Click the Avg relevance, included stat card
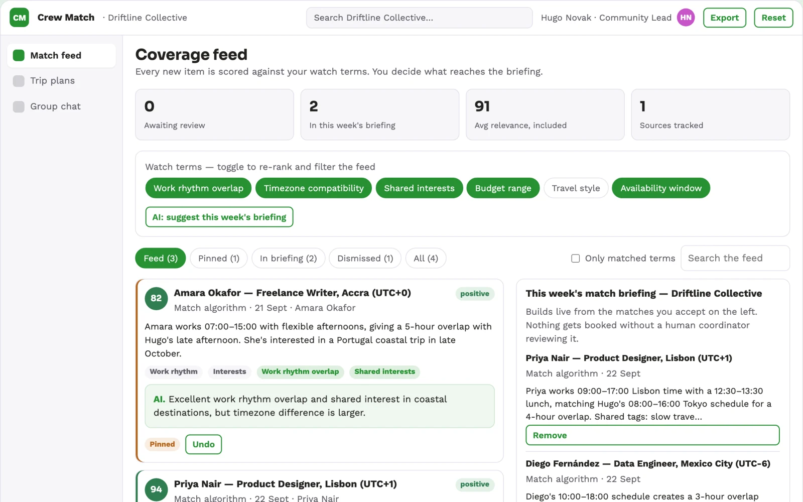 (545, 114)
